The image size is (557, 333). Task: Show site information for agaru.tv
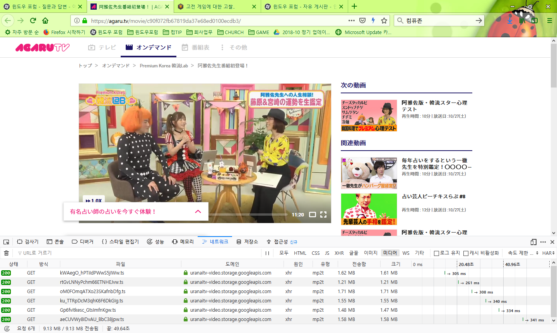tap(77, 21)
